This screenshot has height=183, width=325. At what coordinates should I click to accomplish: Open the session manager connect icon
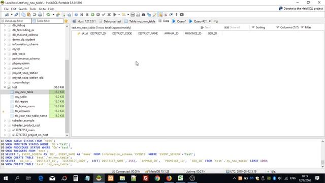click(7, 15)
